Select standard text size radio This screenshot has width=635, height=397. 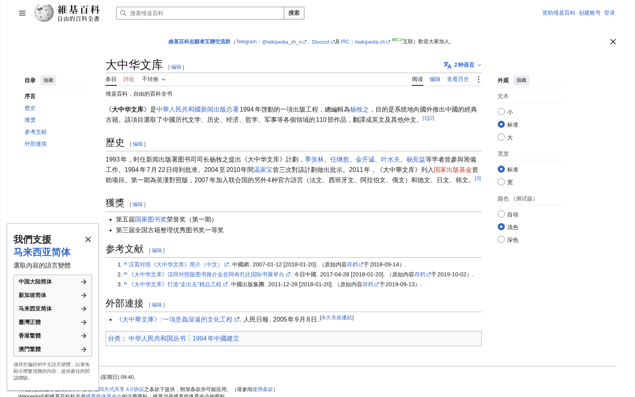pyautogui.click(x=501, y=125)
